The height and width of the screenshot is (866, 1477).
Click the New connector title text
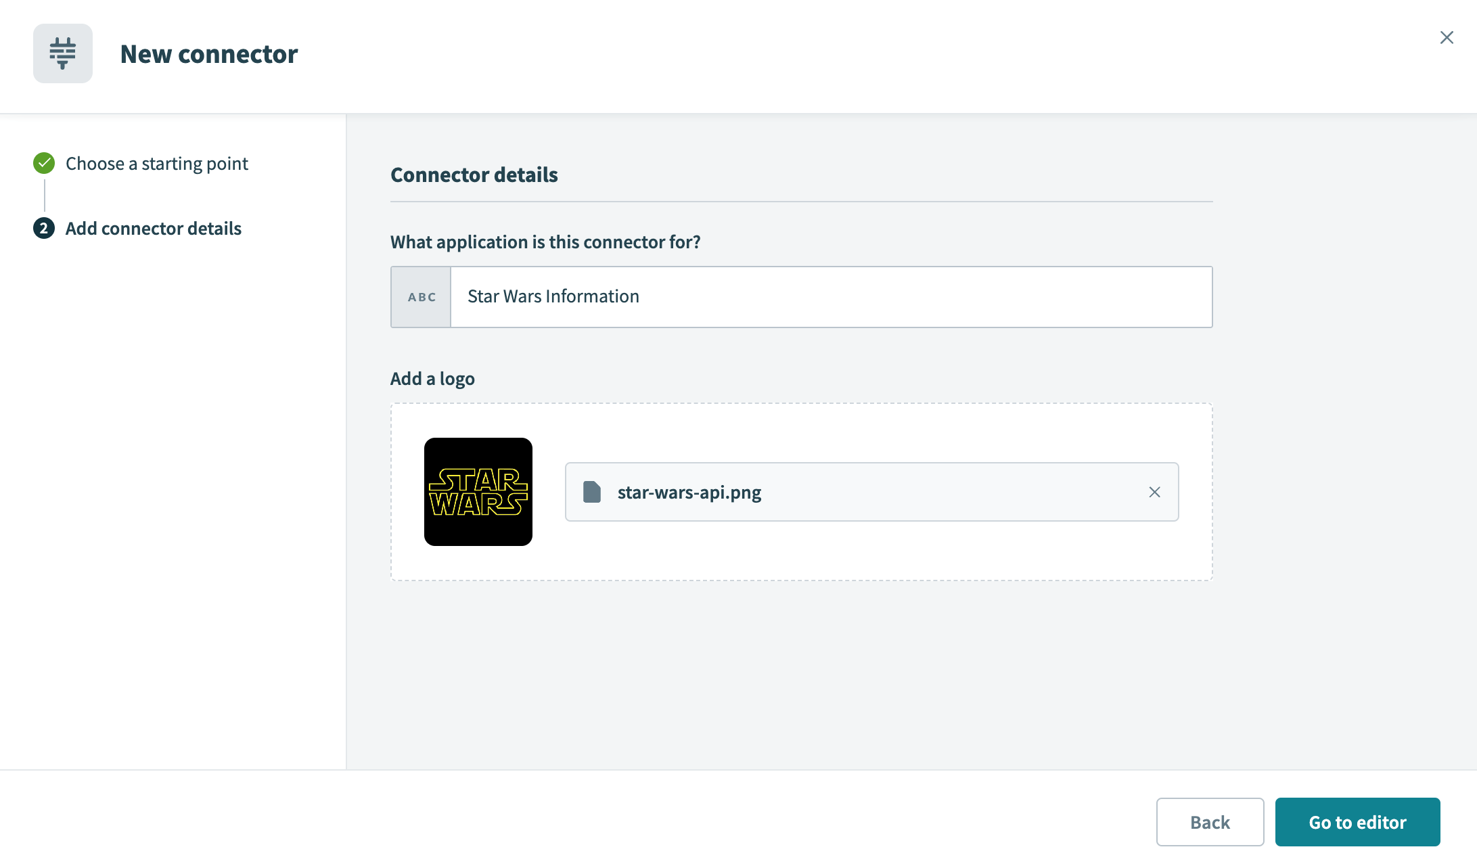[x=209, y=54]
